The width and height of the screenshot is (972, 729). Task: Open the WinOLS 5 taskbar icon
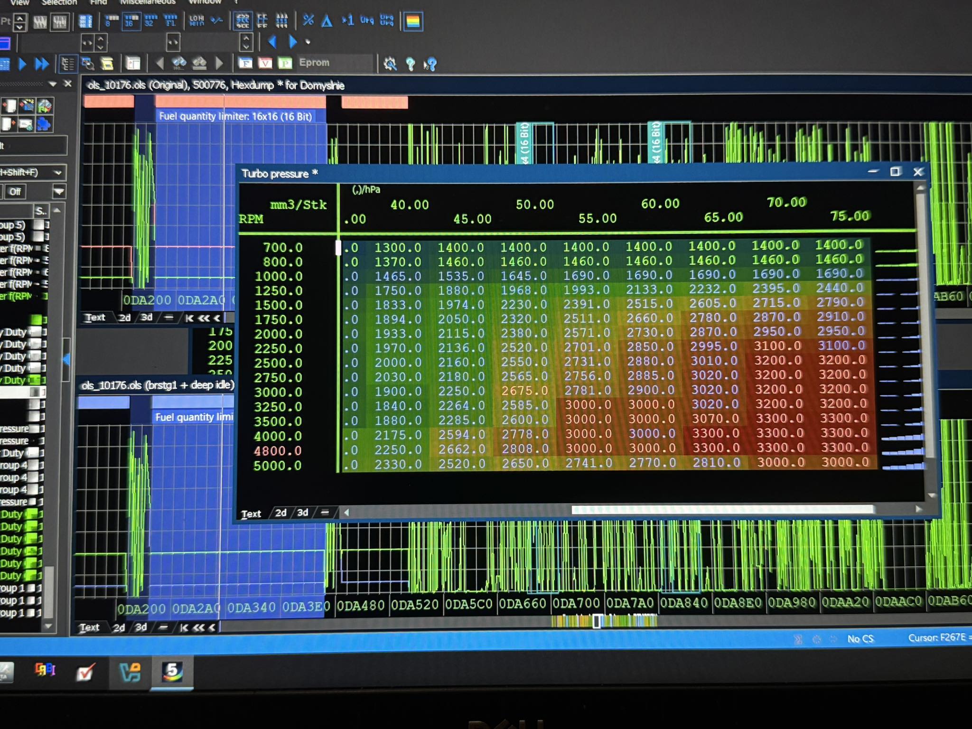pos(172,671)
